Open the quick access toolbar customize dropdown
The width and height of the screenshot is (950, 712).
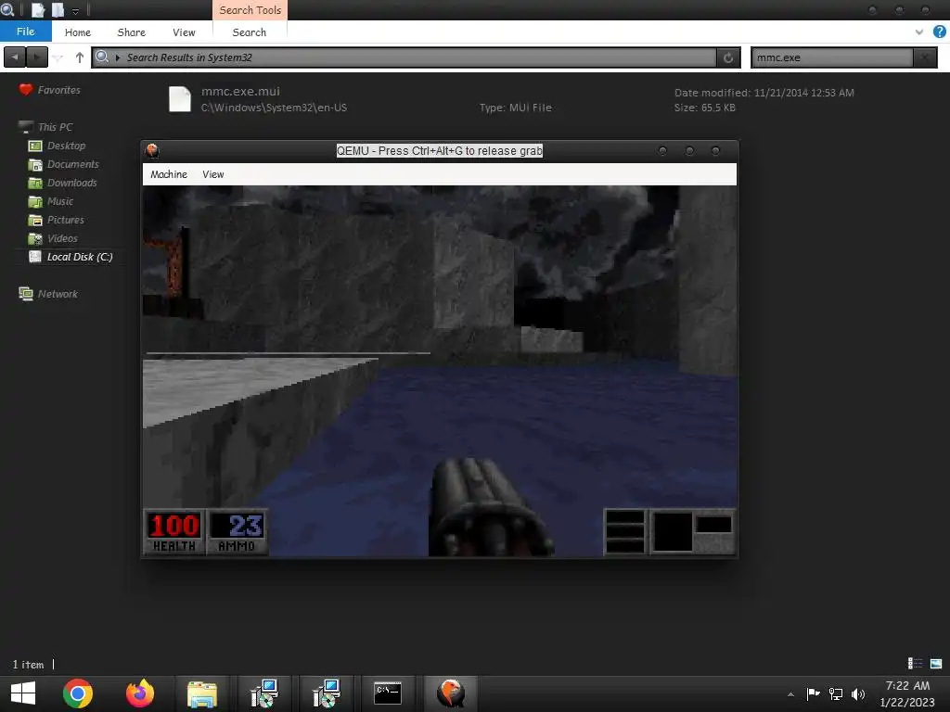click(76, 10)
